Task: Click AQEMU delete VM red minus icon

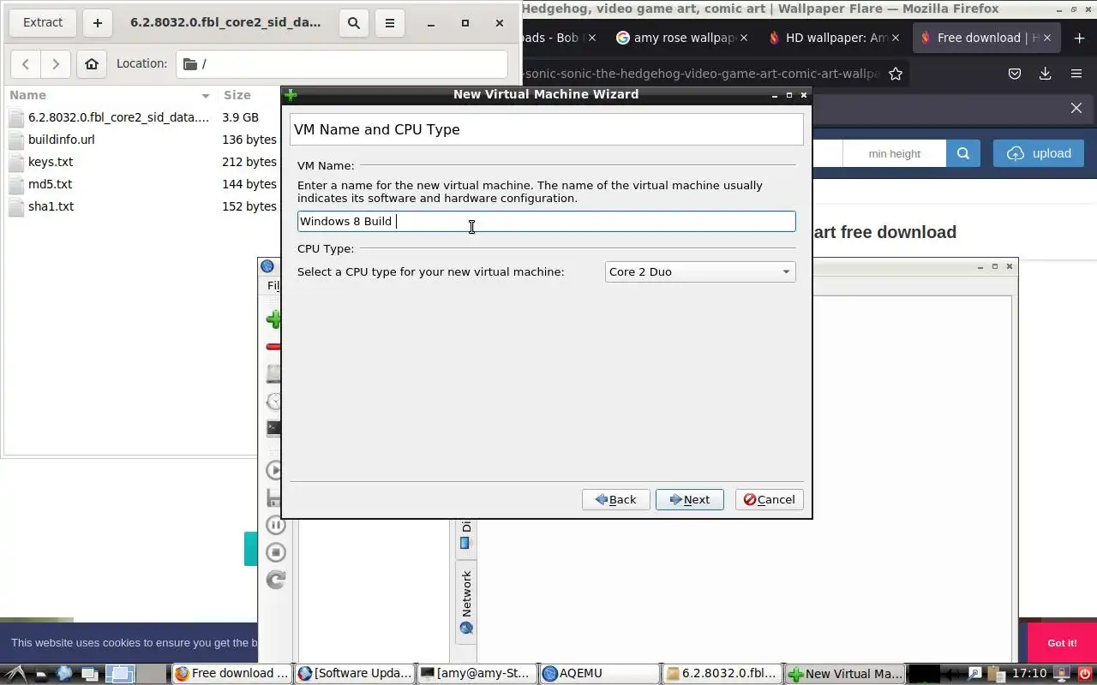Action: 273,347
